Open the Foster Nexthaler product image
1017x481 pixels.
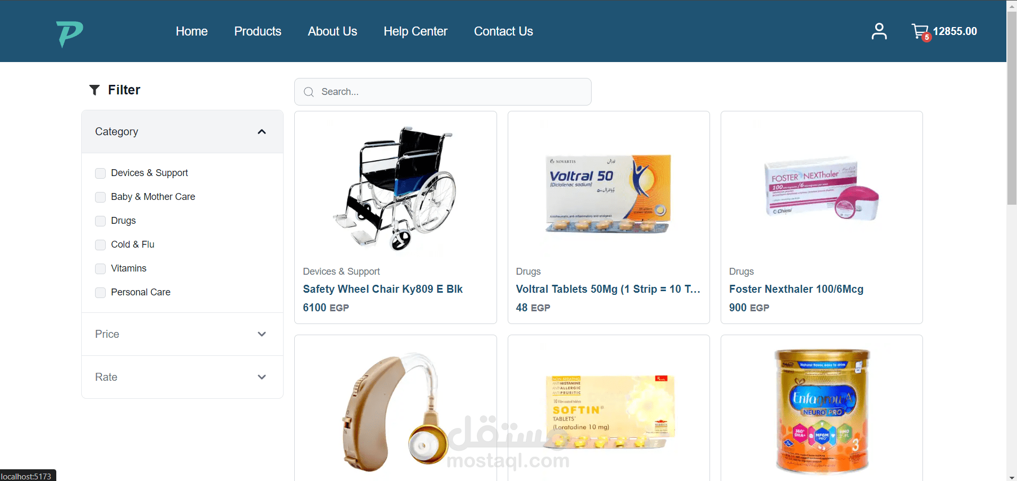click(822, 188)
